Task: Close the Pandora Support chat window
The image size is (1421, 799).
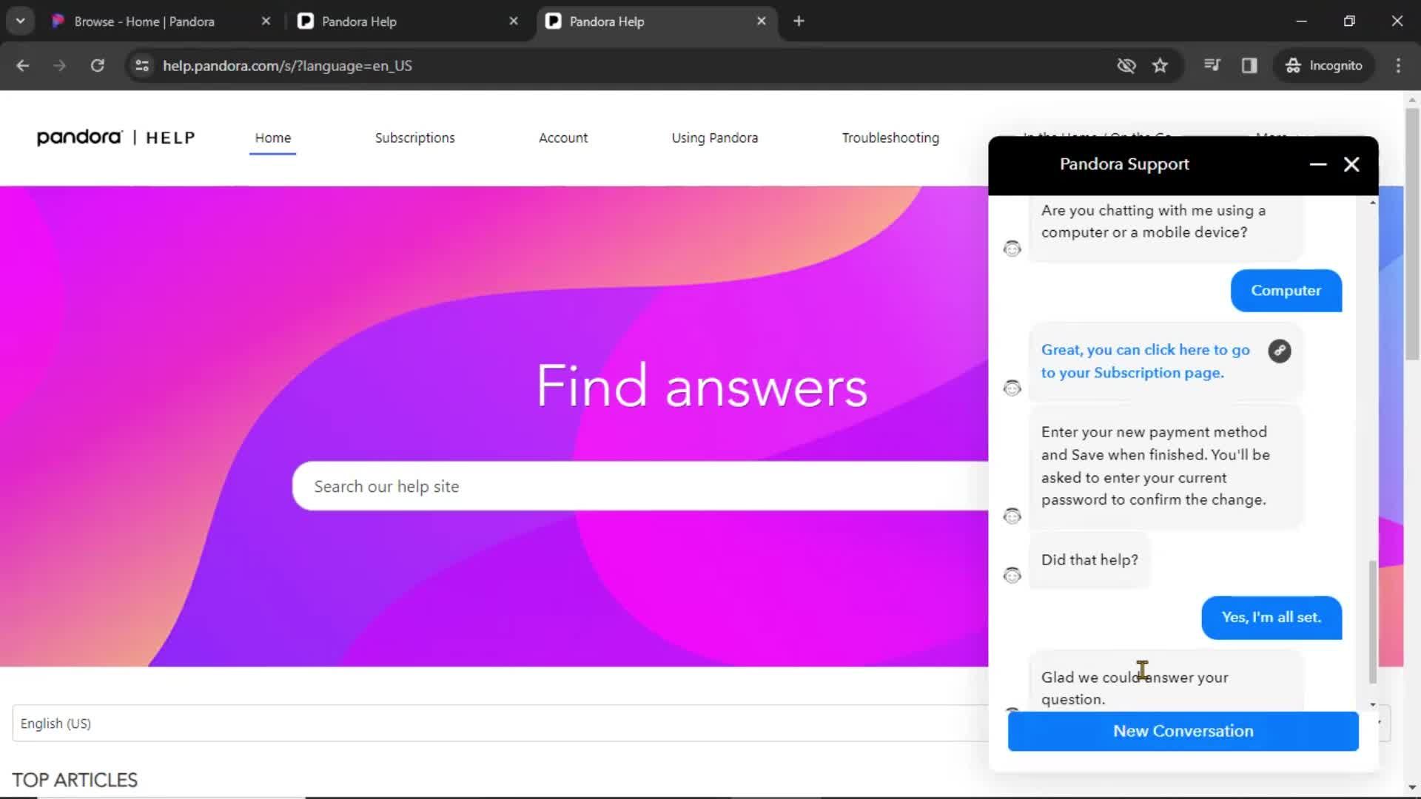Action: point(1351,164)
